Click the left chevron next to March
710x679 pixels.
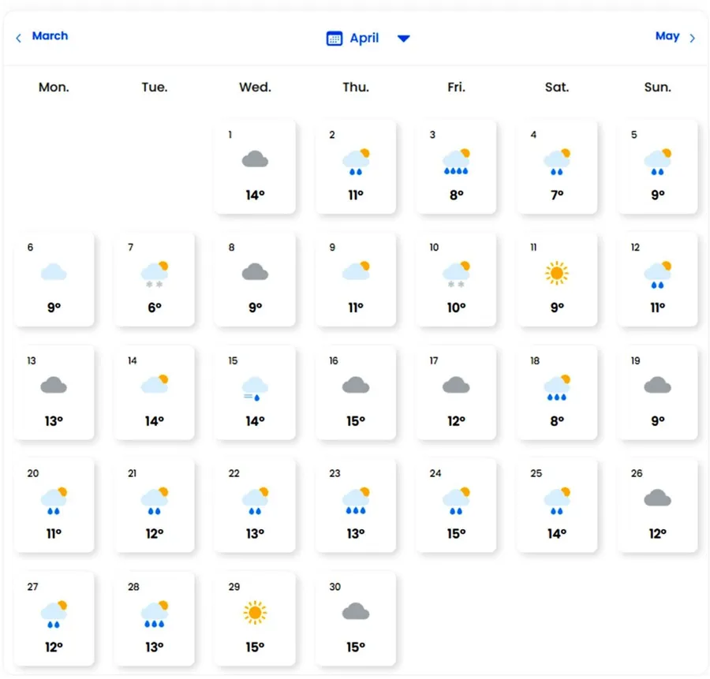[17, 38]
